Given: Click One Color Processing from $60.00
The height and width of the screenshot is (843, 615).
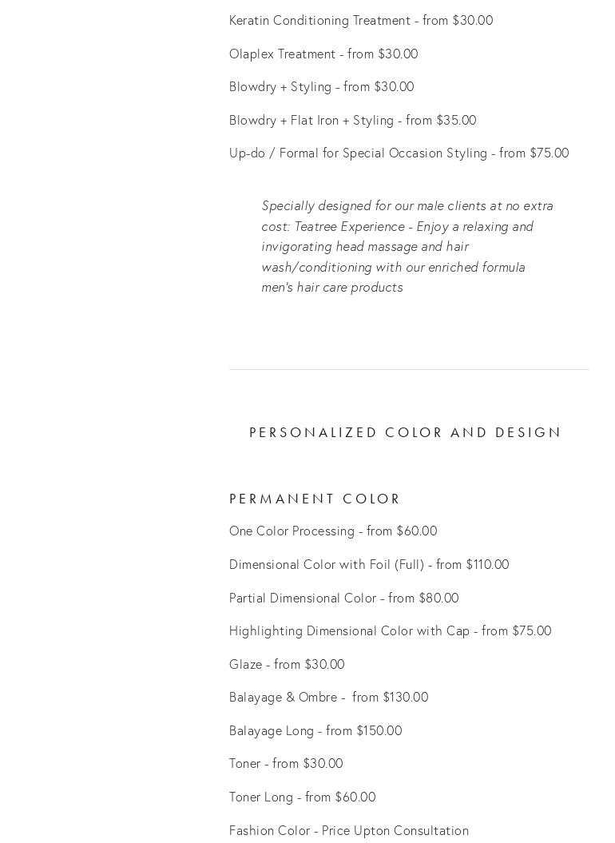Looking at the screenshot, I should [x=333, y=531].
